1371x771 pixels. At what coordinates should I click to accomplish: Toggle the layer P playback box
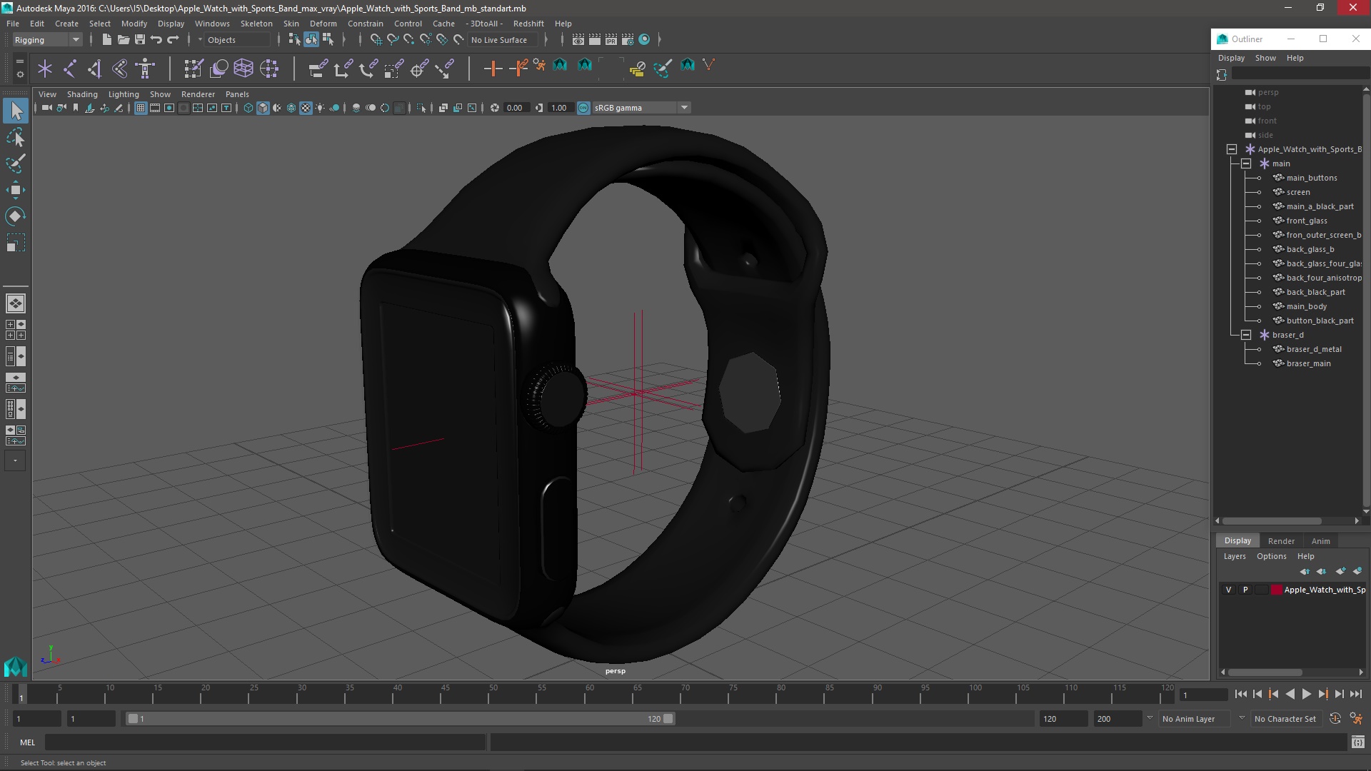tap(1245, 590)
